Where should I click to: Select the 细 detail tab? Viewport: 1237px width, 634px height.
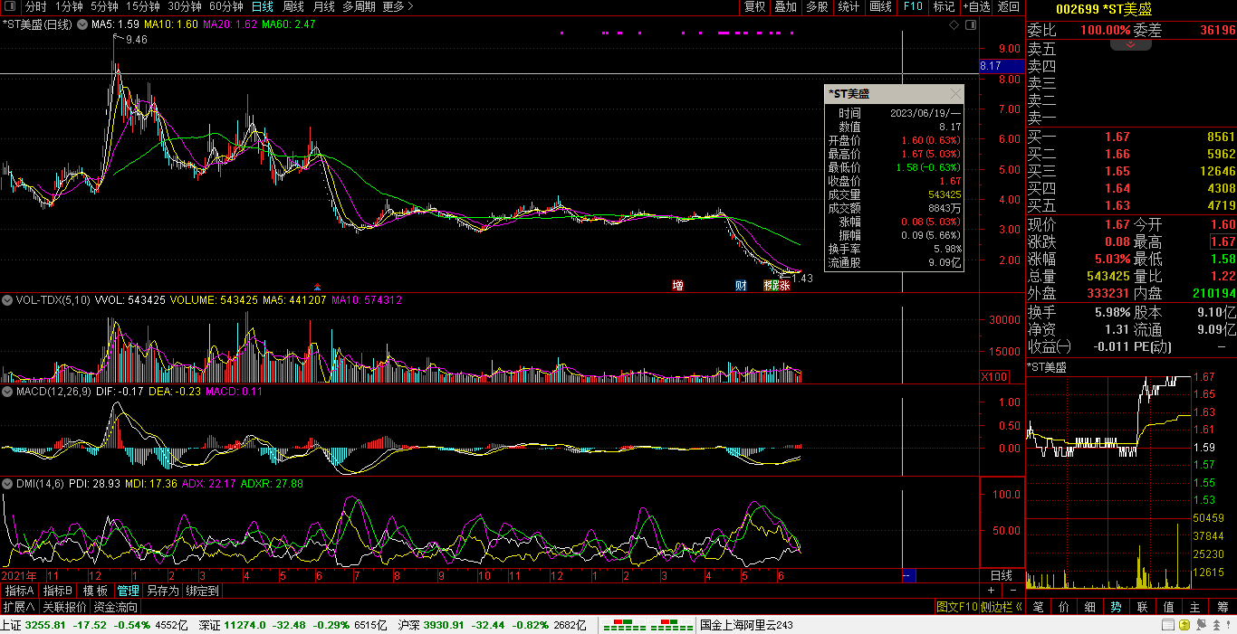(x=1091, y=607)
